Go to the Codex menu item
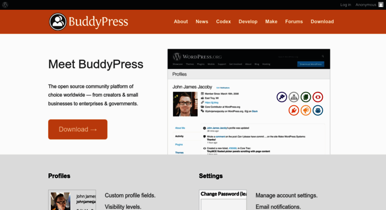Screen dimensions: 386x210 tap(223, 22)
